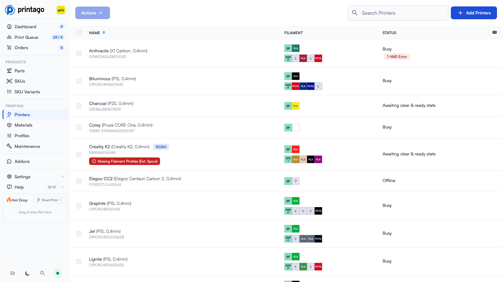Click Jet's black PETG AMS slot
Image resolution: width=502 pixels, height=282 pixels.
click(318, 239)
